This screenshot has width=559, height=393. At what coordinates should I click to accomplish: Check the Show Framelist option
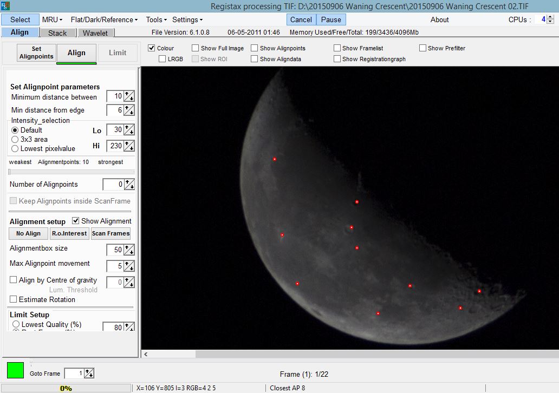point(337,48)
